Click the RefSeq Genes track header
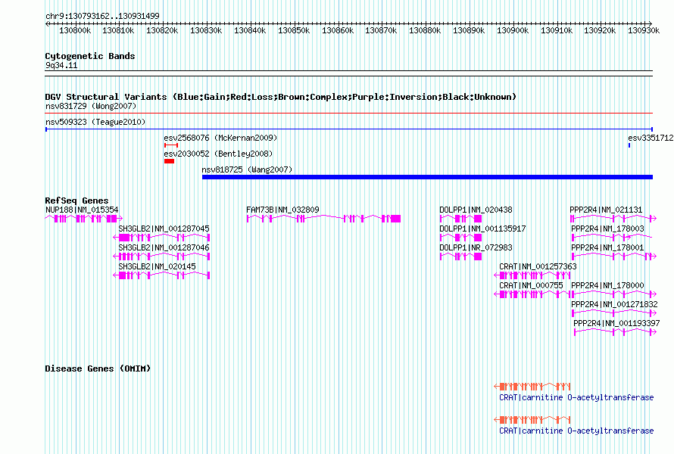Viewport: 674px width, 454px height. click(76, 201)
